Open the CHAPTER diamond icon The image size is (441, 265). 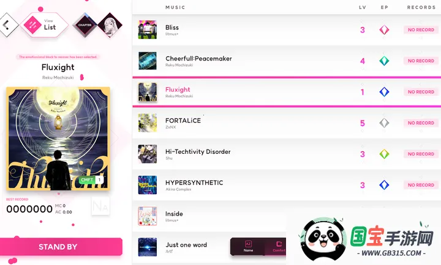85,25
